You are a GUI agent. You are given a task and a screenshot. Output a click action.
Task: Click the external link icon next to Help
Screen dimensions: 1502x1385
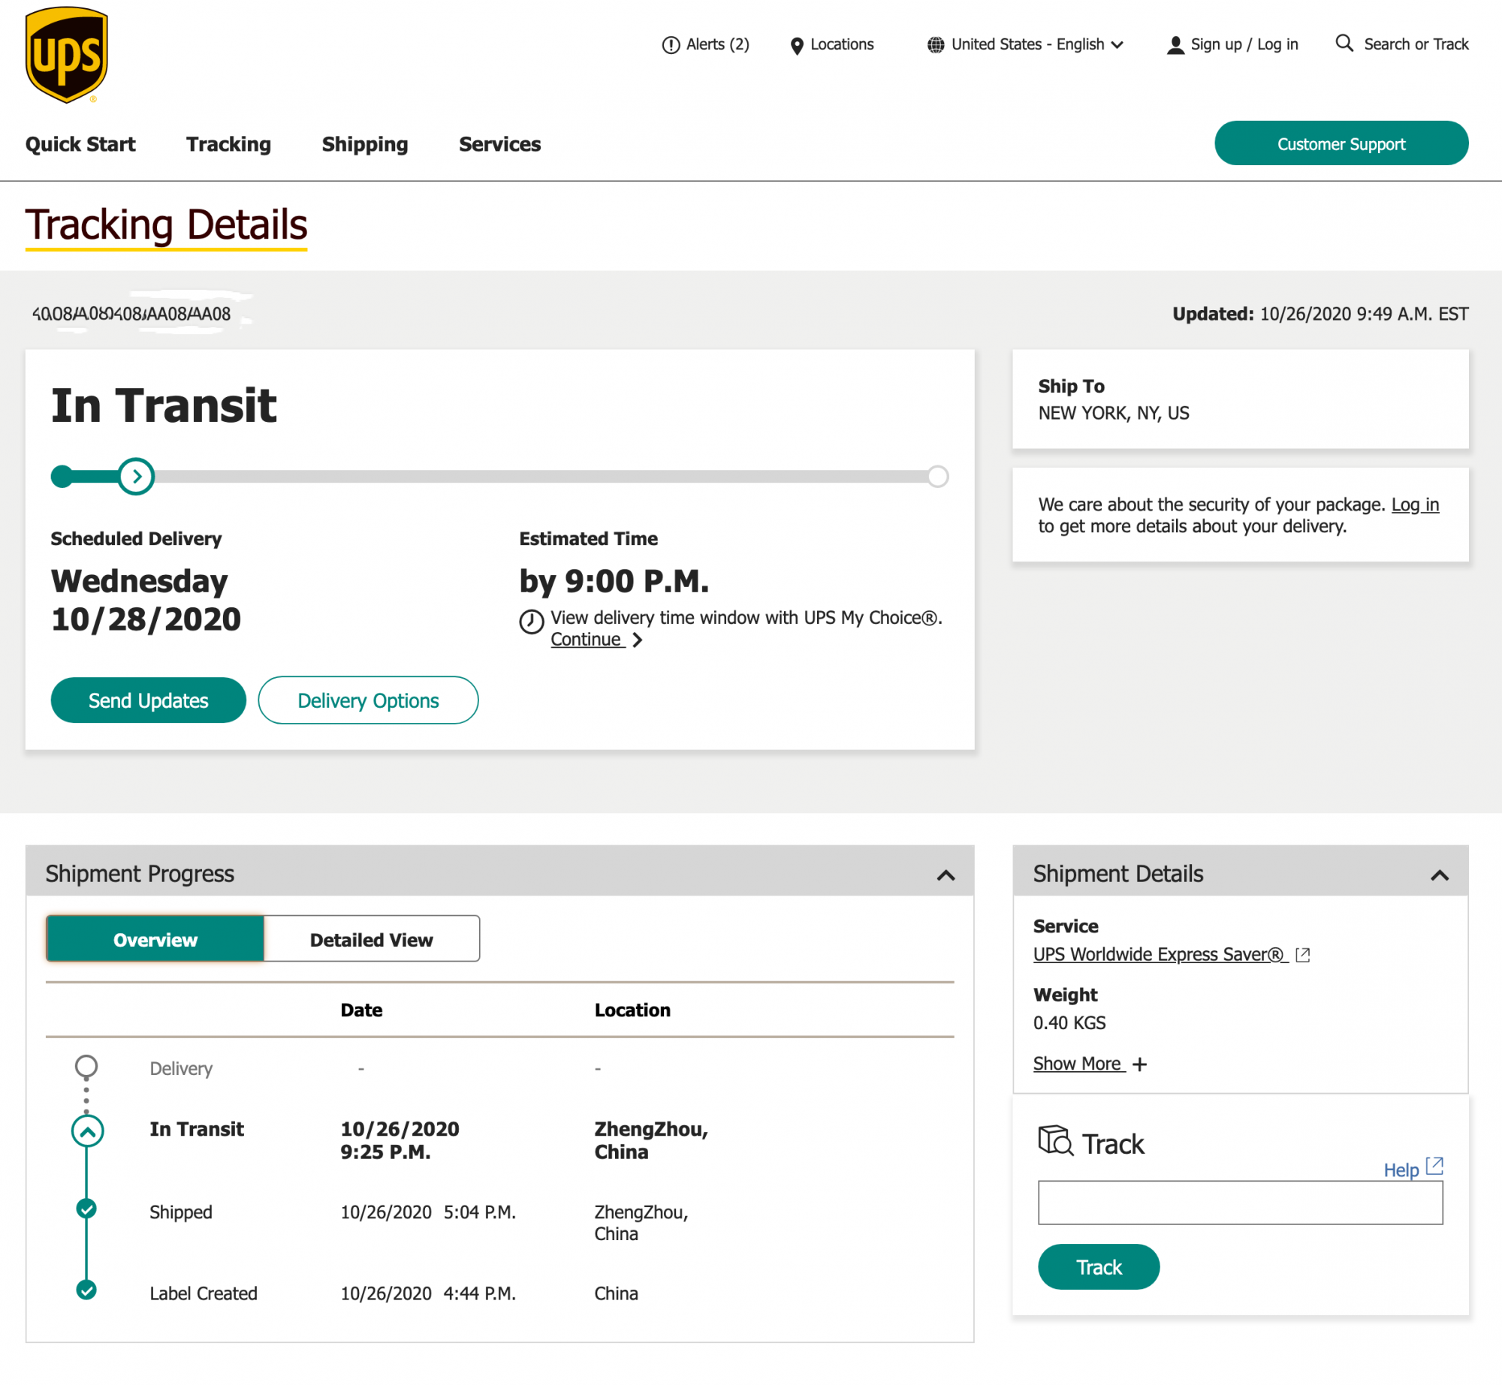1434,1166
